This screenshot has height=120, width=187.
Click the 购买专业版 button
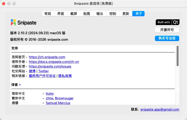[167, 38]
